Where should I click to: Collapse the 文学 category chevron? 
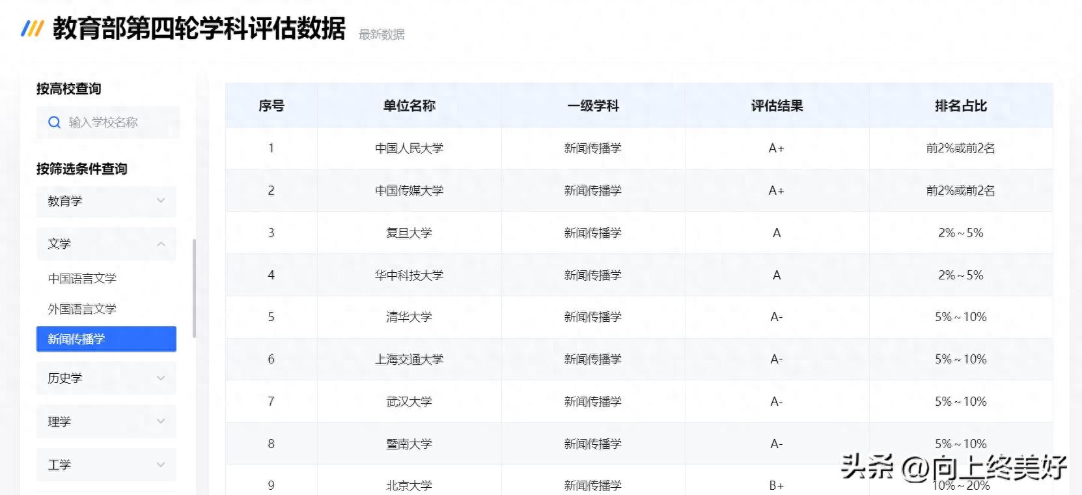click(161, 244)
